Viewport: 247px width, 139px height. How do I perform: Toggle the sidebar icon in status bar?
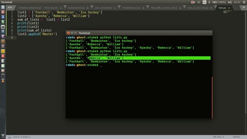10,137
